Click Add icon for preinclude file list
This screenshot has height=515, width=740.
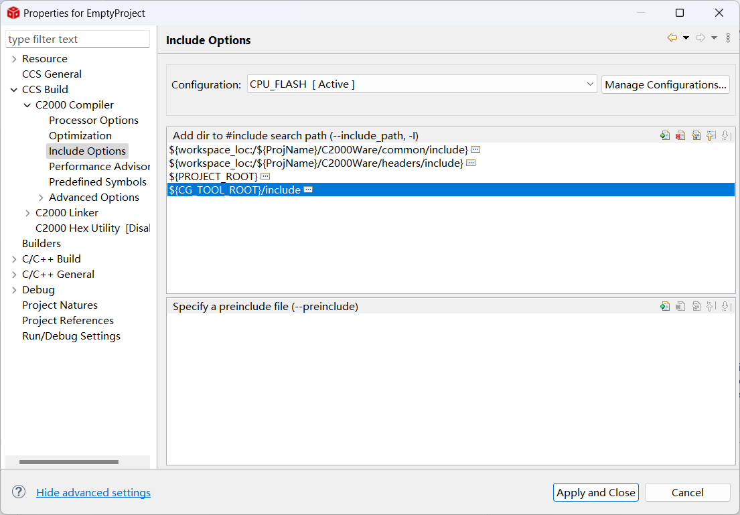click(664, 307)
